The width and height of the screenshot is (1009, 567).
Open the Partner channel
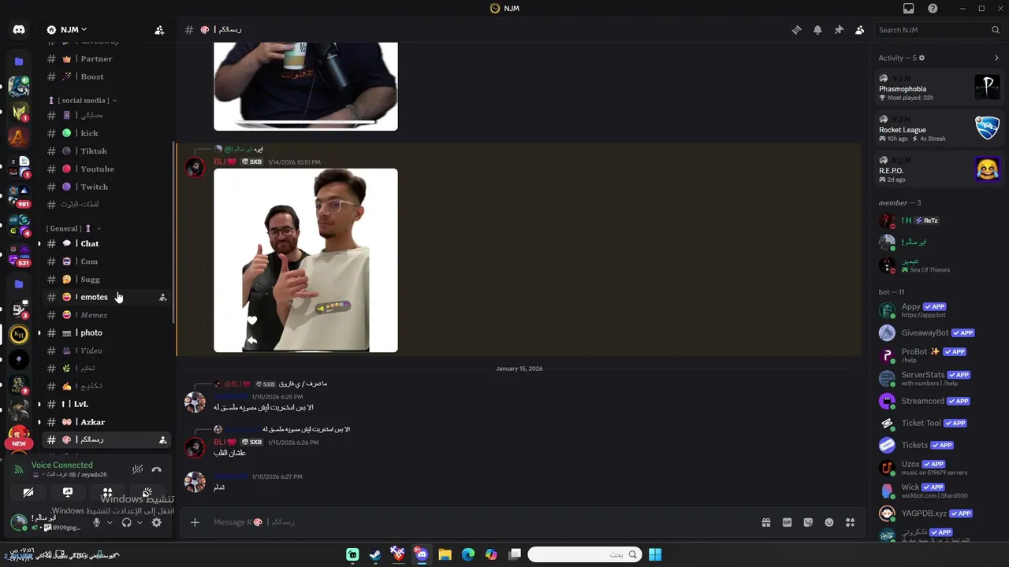(x=107, y=59)
